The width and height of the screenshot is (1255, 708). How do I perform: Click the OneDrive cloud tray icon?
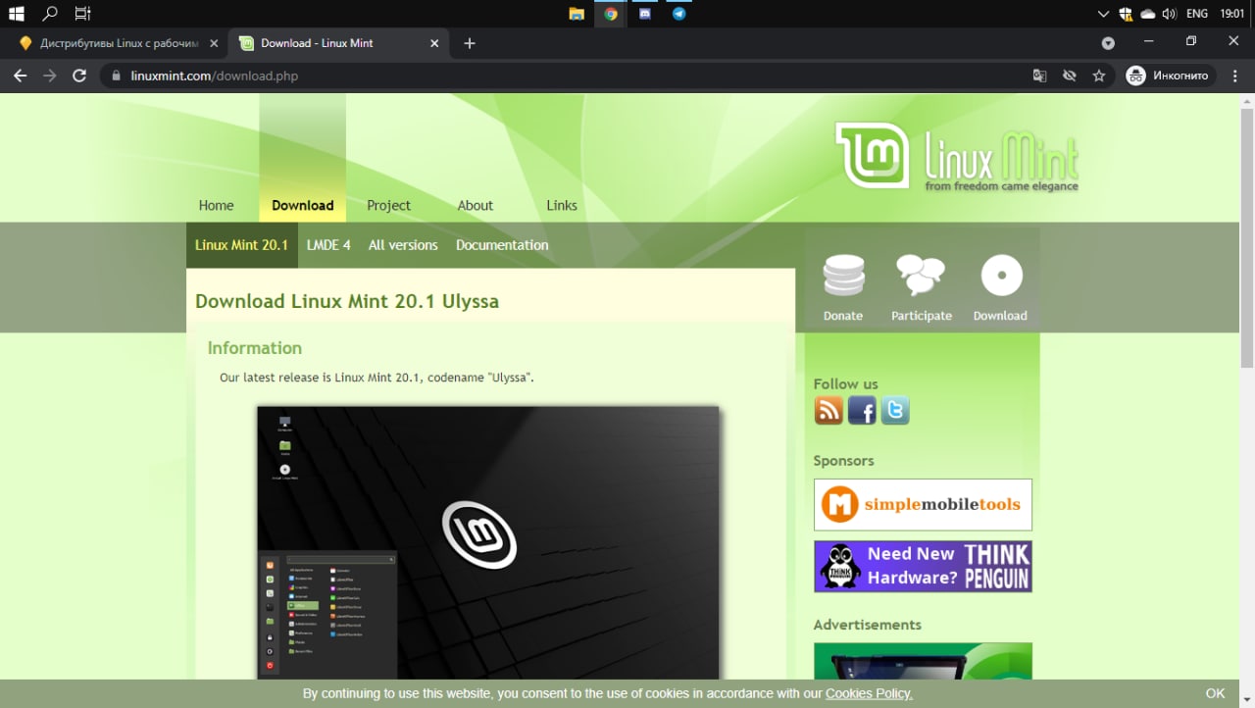tap(1147, 14)
